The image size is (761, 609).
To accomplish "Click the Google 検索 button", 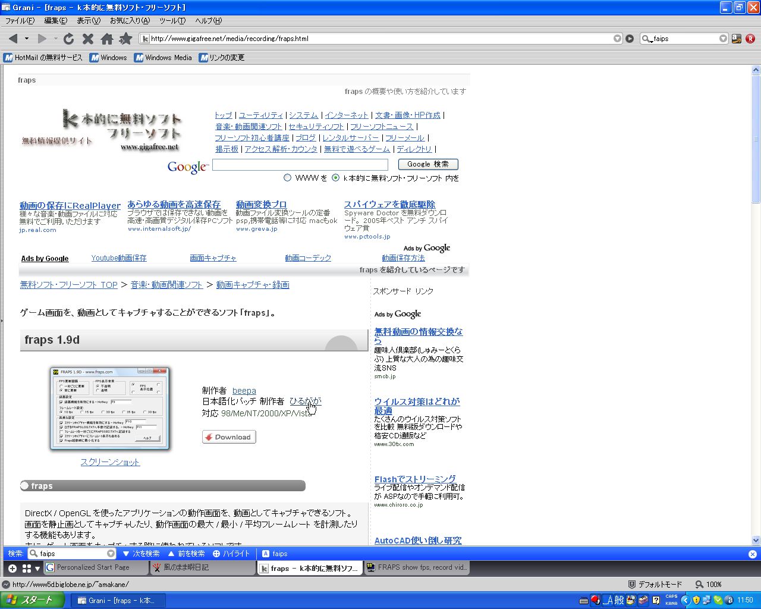I will click(428, 164).
